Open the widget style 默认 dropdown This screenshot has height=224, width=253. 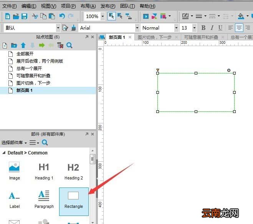click(58, 28)
